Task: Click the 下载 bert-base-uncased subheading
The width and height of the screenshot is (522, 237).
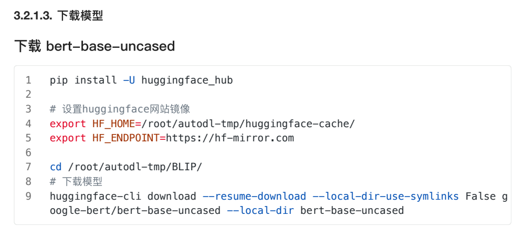Action: (x=94, y=46)
